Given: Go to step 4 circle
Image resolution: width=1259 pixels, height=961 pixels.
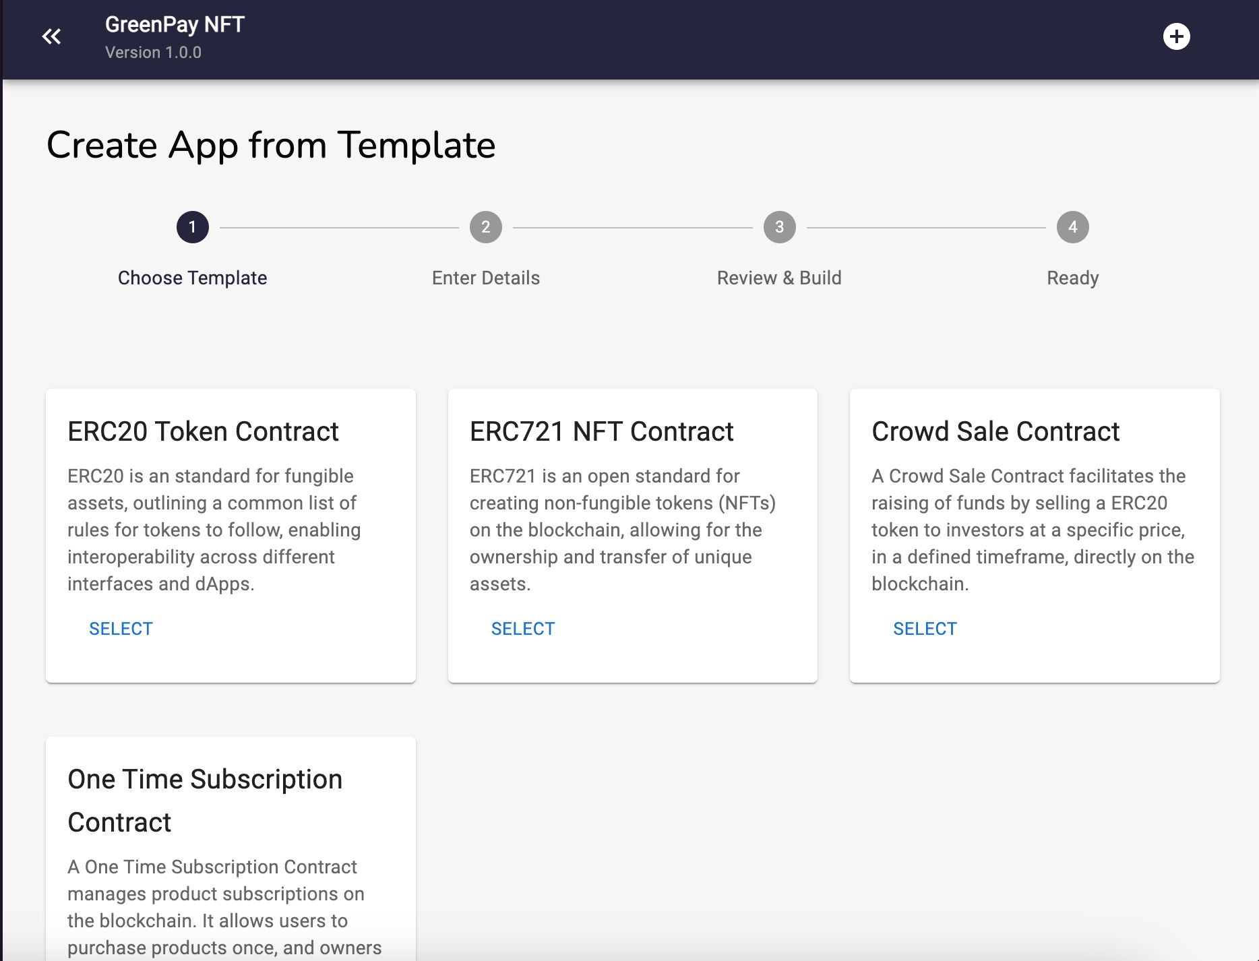Looking at the screenshot, I should (1073, 227).
